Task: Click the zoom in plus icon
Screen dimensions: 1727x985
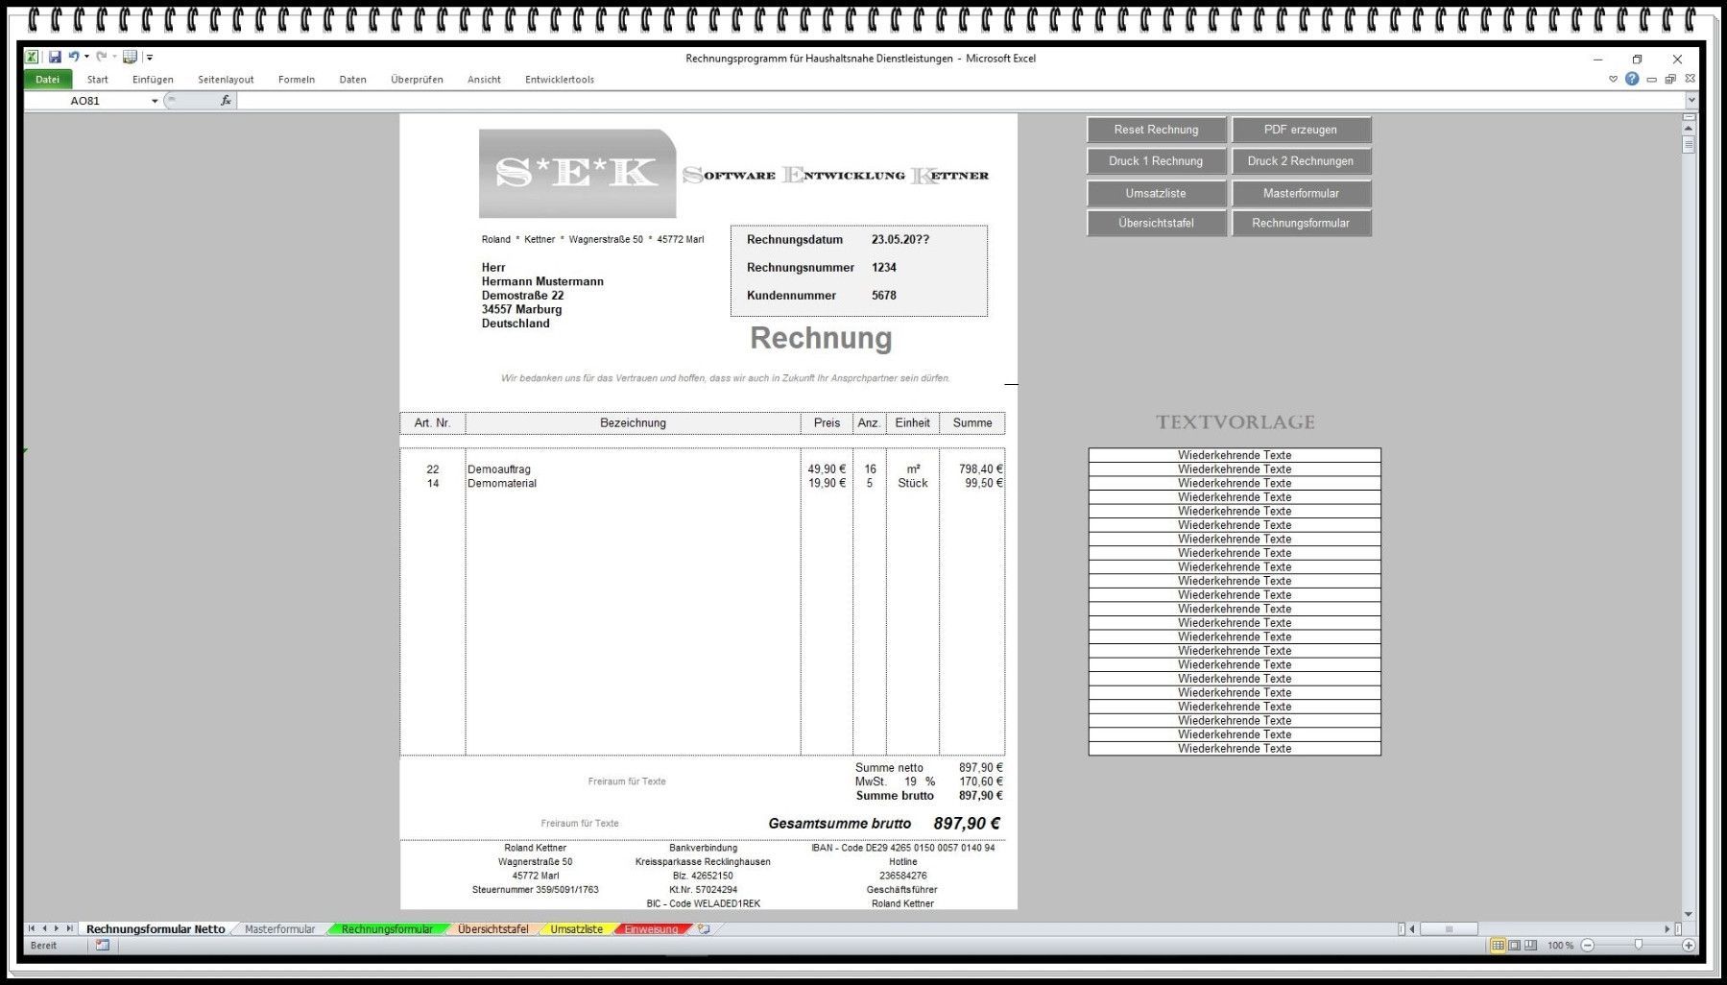Action: coord(1689,946)
